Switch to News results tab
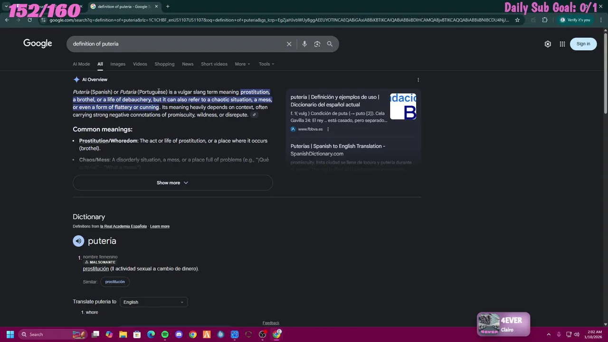608x342 pixels. pyautogui.click(x=188, y=64)
